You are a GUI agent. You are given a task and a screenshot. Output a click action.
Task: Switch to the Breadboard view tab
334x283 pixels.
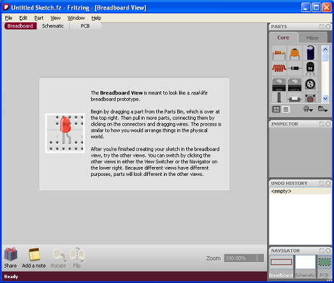(20, 26)
